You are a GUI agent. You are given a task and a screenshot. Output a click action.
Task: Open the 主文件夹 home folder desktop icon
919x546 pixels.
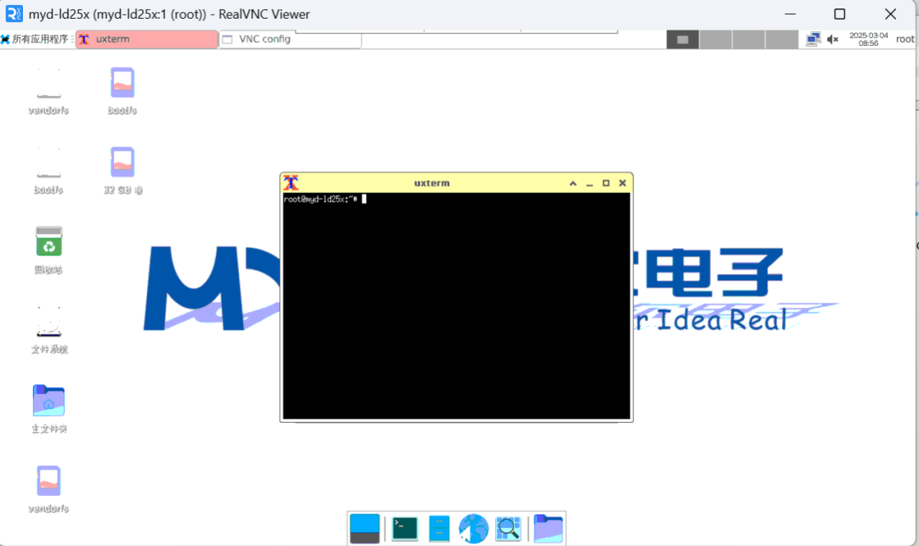tap(49, 400)
